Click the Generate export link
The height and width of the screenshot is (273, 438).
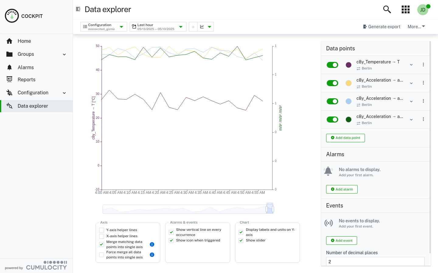pyautogui.click(x=382, y=27)
